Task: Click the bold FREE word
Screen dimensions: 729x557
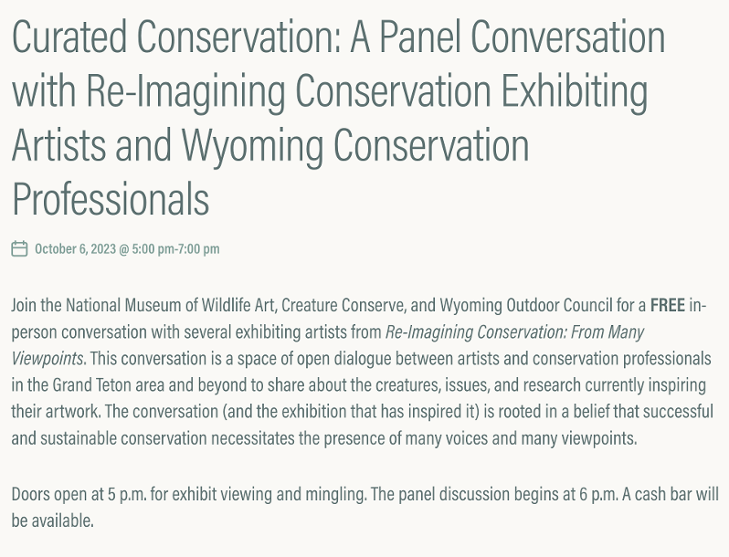Action: tap(668, 305)
